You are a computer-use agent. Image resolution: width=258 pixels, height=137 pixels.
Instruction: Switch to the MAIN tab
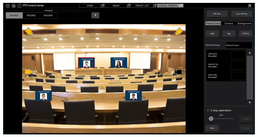tap(116, 5)
